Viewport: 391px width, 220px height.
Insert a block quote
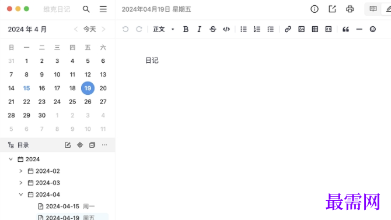coord(345,29)
